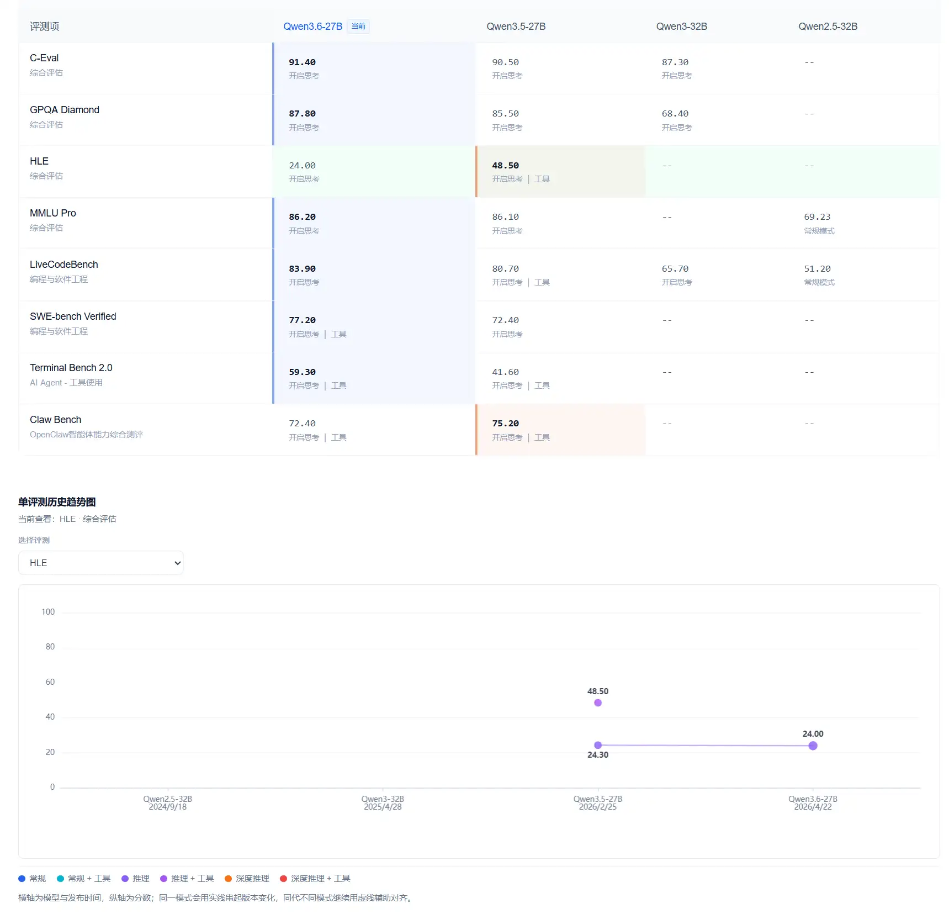Click the 48.50 data point in chart
Image resolution: width=949 pixels, height=914 pixels.
[x=598, y=703]
